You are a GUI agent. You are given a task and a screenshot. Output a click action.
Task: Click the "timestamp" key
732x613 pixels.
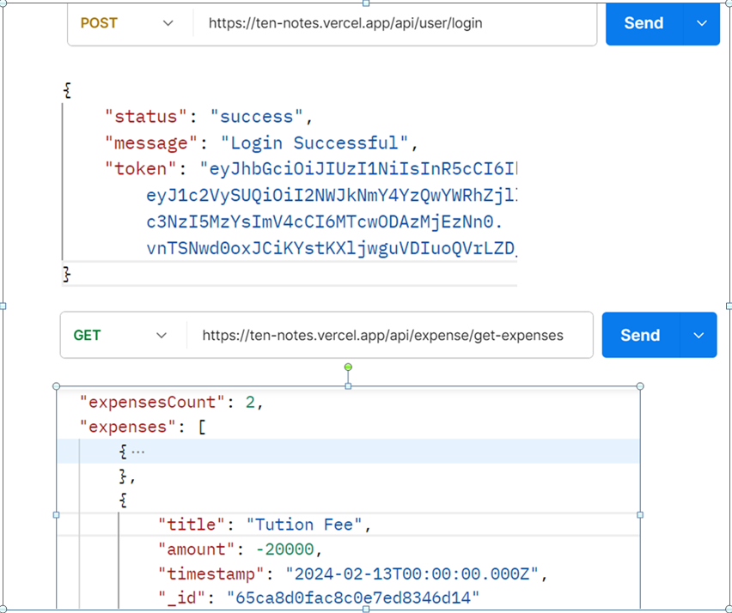(211, 574)
